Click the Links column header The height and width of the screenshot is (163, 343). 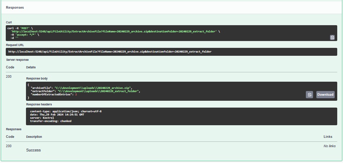[x=328, y=137]
